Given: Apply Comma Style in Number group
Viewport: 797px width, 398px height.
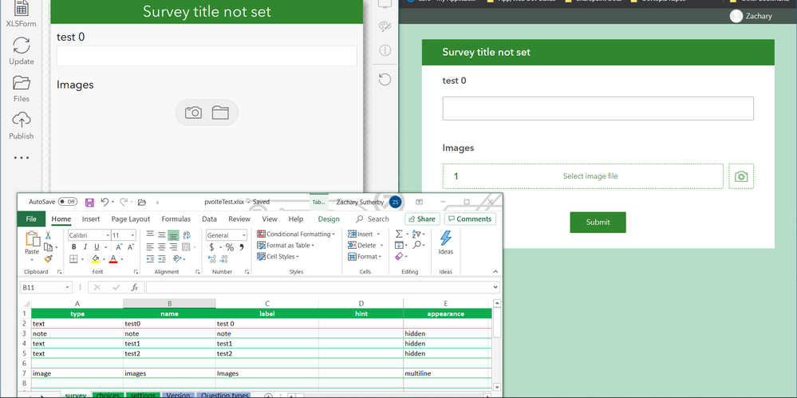Looking at the screenshot, I should (242, 247).
